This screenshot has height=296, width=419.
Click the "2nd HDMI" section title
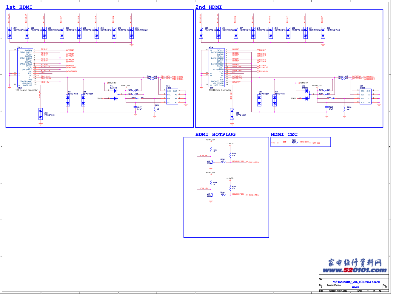click(209, 7)
